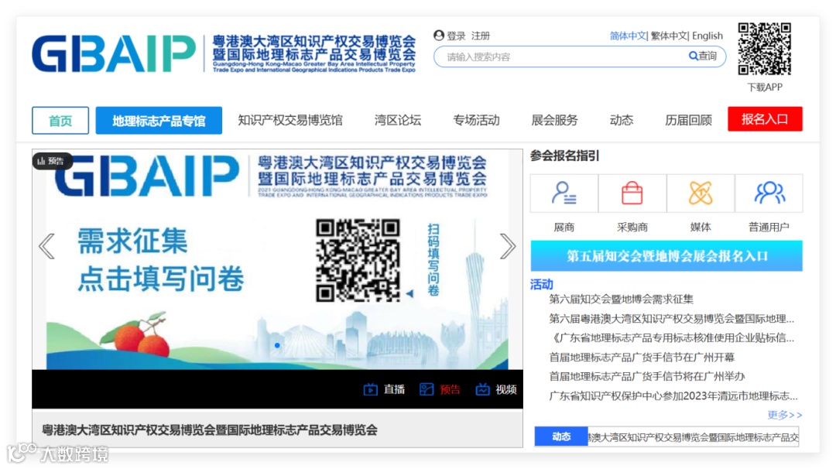Image resolution: width=836 pixels, height=469 pixels.
Task: Click the 注册 register link
Action: pos(481,36)
